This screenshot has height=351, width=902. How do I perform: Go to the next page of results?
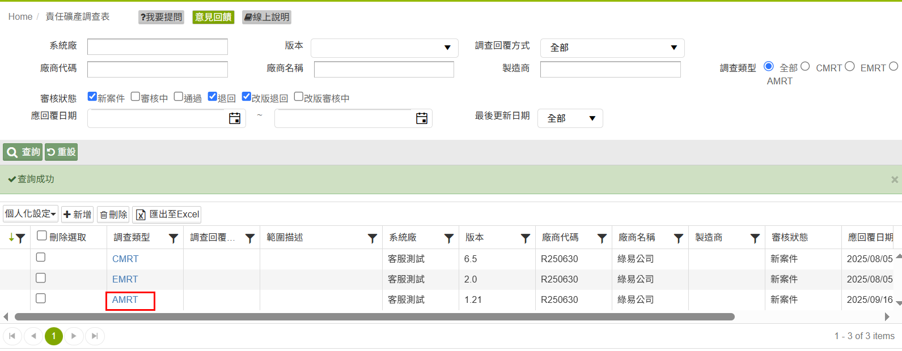[x=74, y=336]
